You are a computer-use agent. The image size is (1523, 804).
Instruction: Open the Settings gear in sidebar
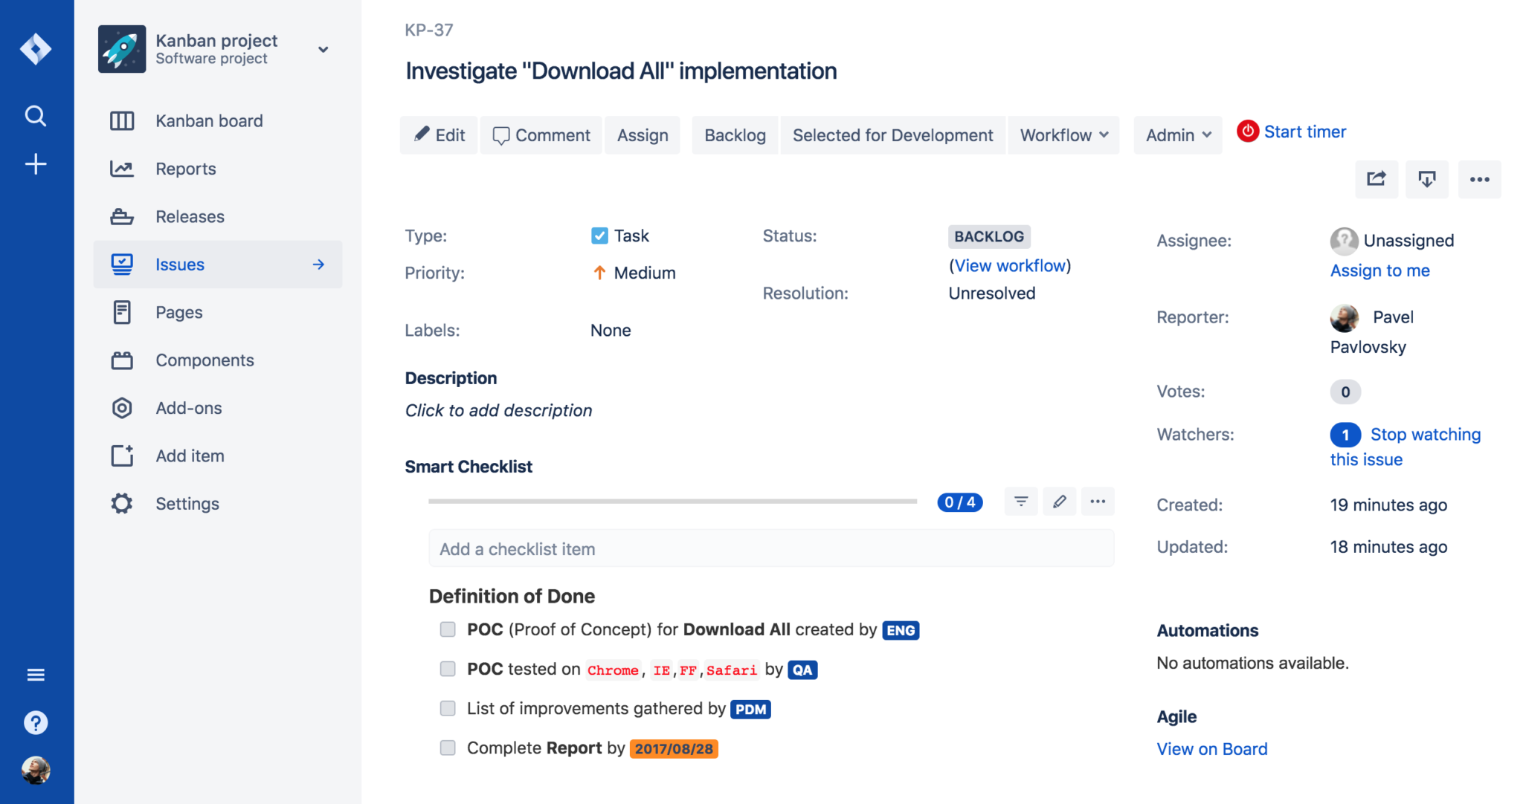(x=121, y=503)
